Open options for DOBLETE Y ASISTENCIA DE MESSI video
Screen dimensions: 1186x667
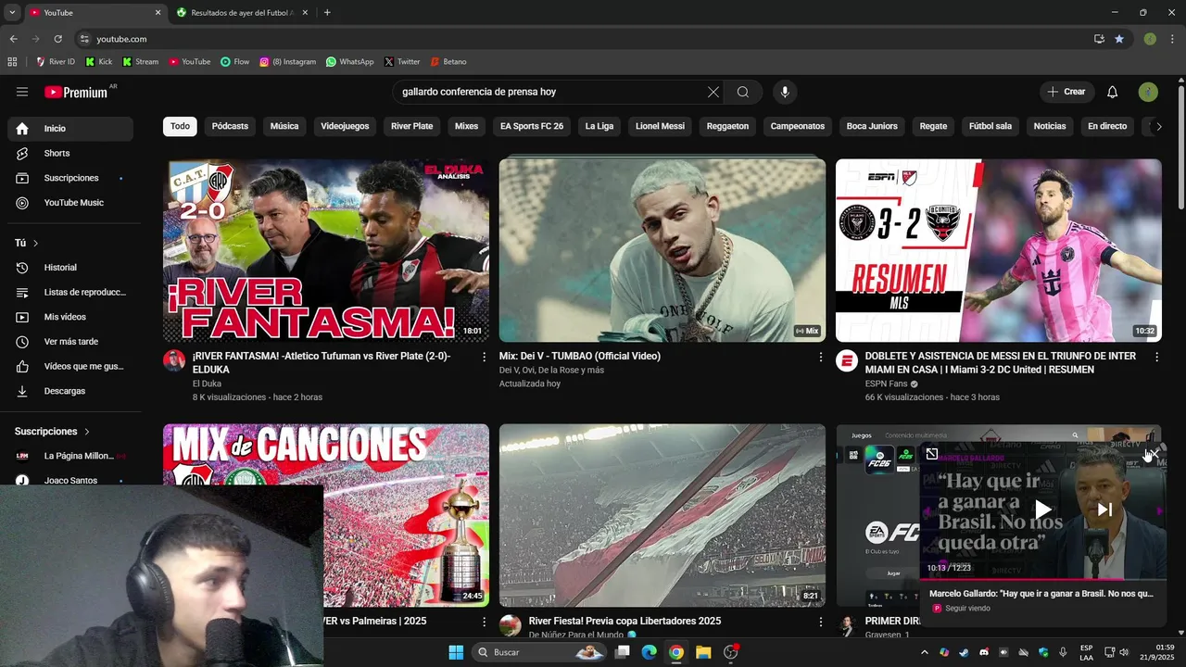(1156, 357)
